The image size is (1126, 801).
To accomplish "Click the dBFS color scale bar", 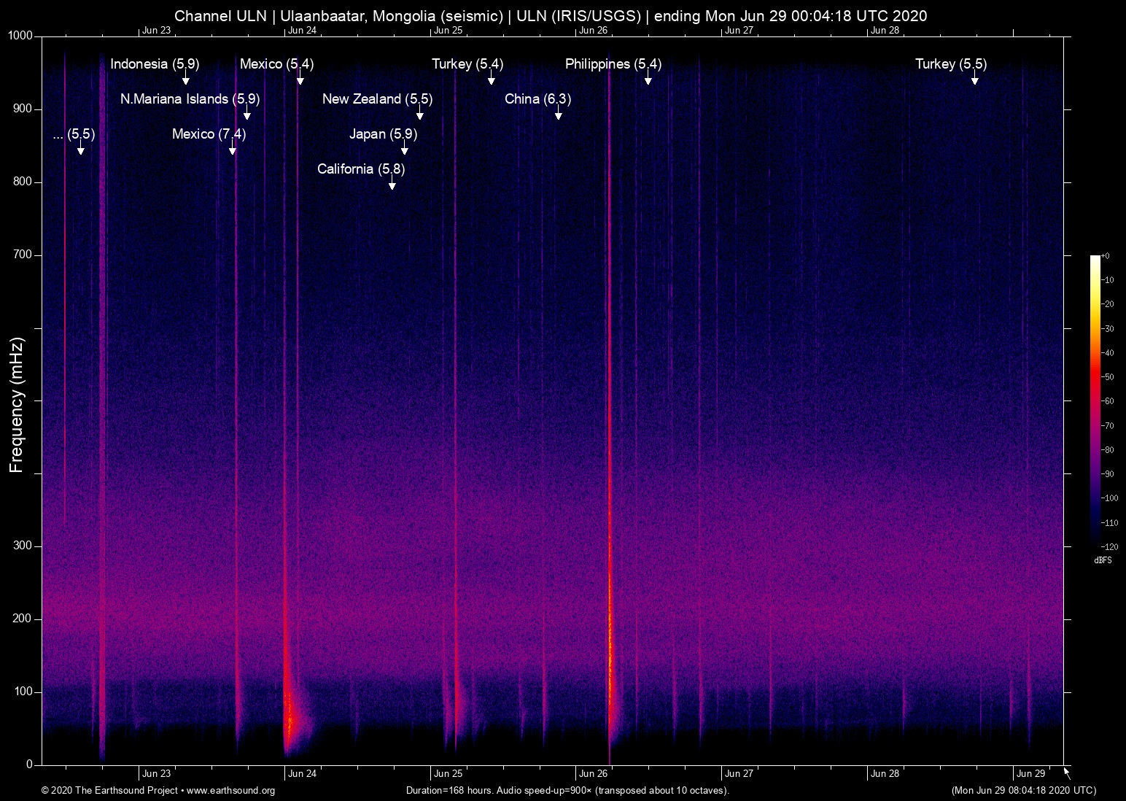I will [x=1096, y=401].
